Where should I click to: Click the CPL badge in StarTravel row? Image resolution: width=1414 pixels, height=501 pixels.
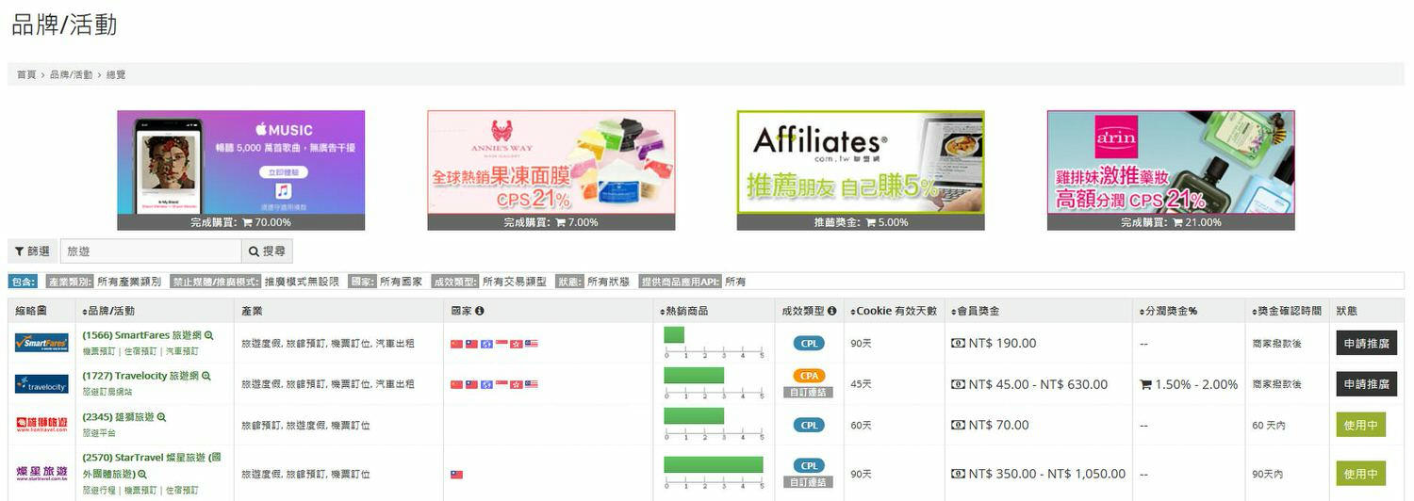coord(809,466)
